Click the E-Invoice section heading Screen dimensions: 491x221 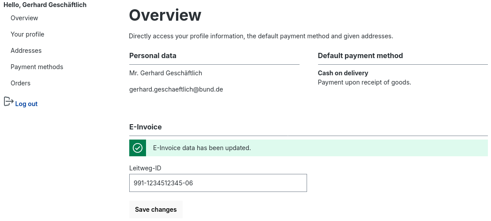[x=146, y=127]
